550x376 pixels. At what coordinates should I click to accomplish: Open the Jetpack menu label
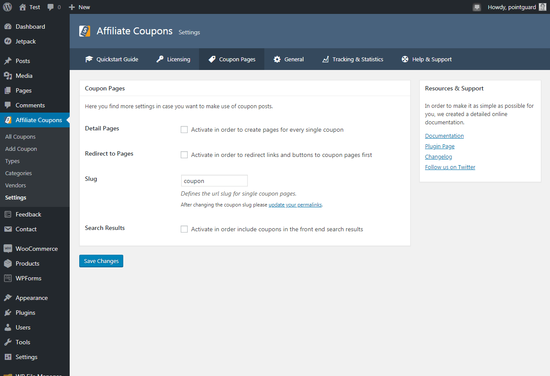point(26,41)
